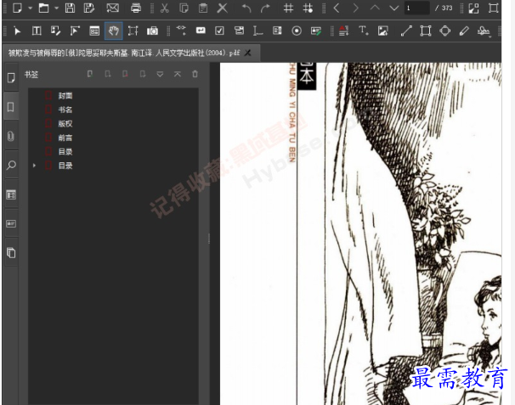Image resolution: width=515 pixels, height=405 pixels.
Task: Expand all bookmarks with down arrow
Action: click(160, 74)
